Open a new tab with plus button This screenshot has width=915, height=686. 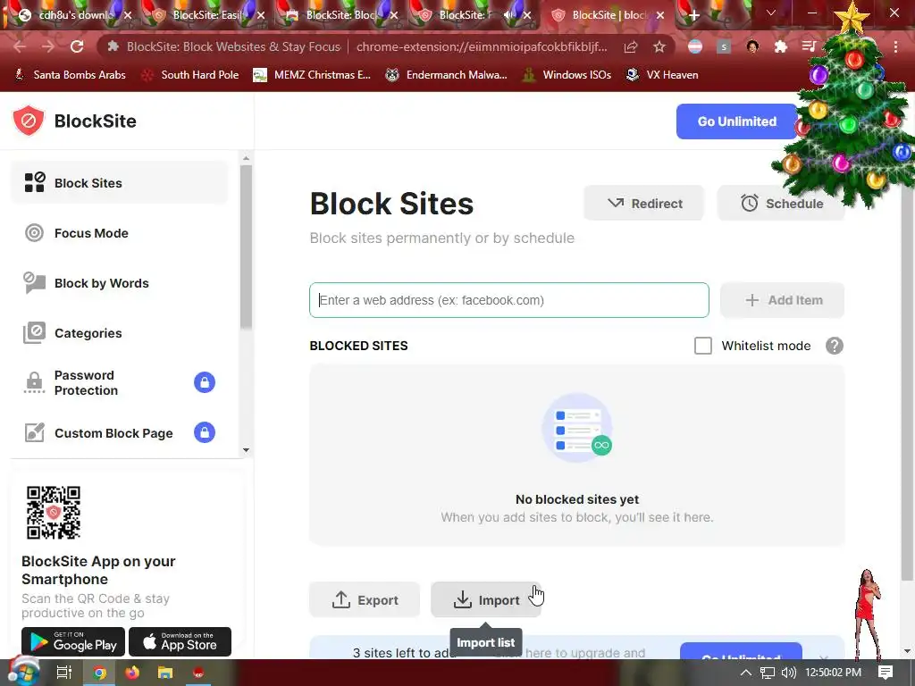[x=693, y=15]
